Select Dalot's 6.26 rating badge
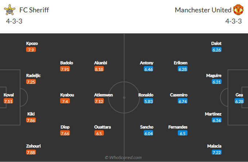 click(217, 50)
